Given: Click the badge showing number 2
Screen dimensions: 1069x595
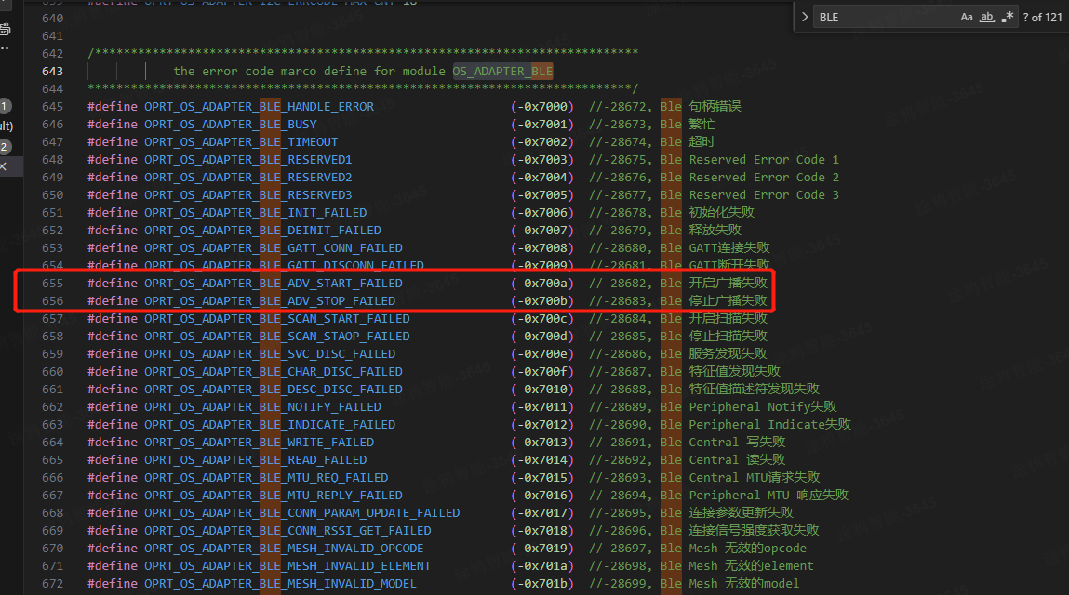Looking at the screenshot, I should coord(5,147).
